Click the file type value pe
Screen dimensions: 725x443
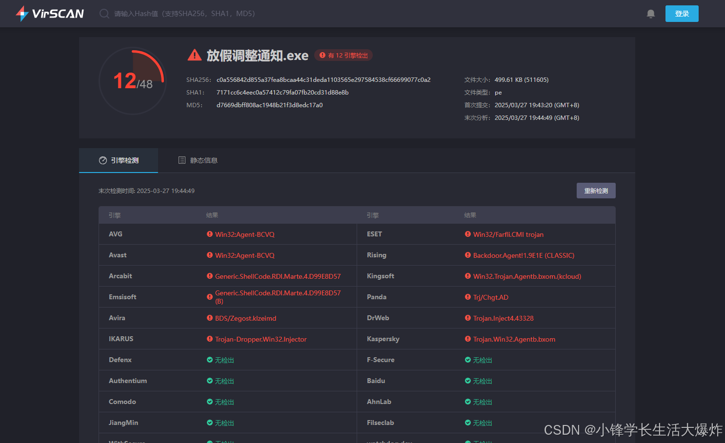coord(498,93)
